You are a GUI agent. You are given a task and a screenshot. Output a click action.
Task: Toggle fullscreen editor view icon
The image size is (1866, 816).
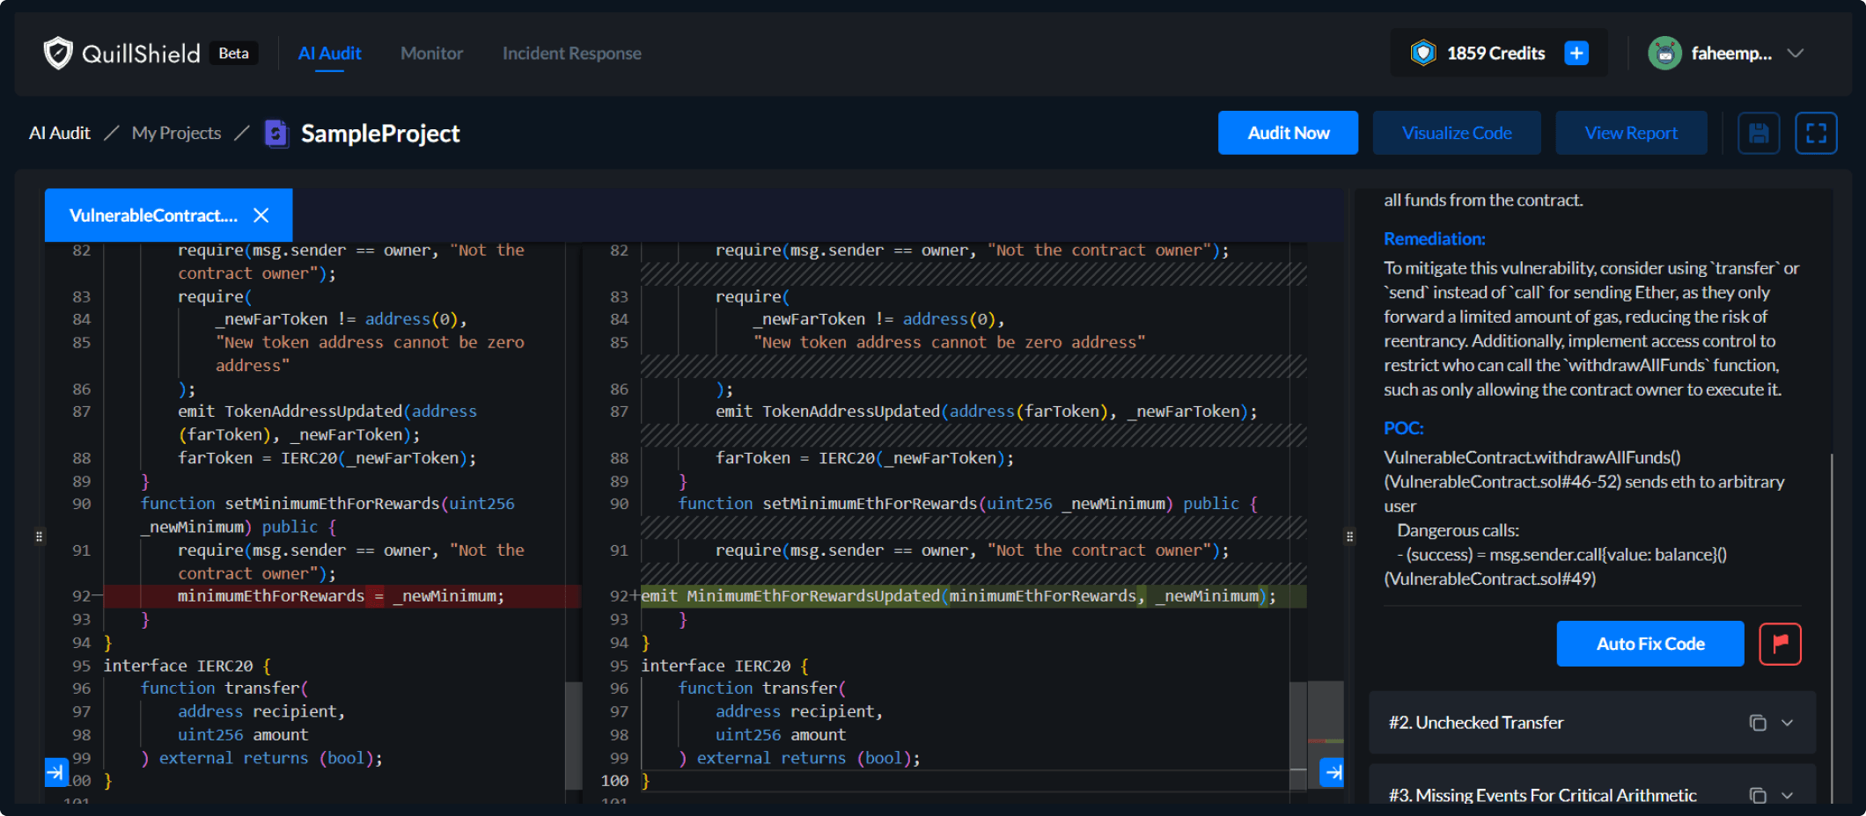(x=1816, y=133)
